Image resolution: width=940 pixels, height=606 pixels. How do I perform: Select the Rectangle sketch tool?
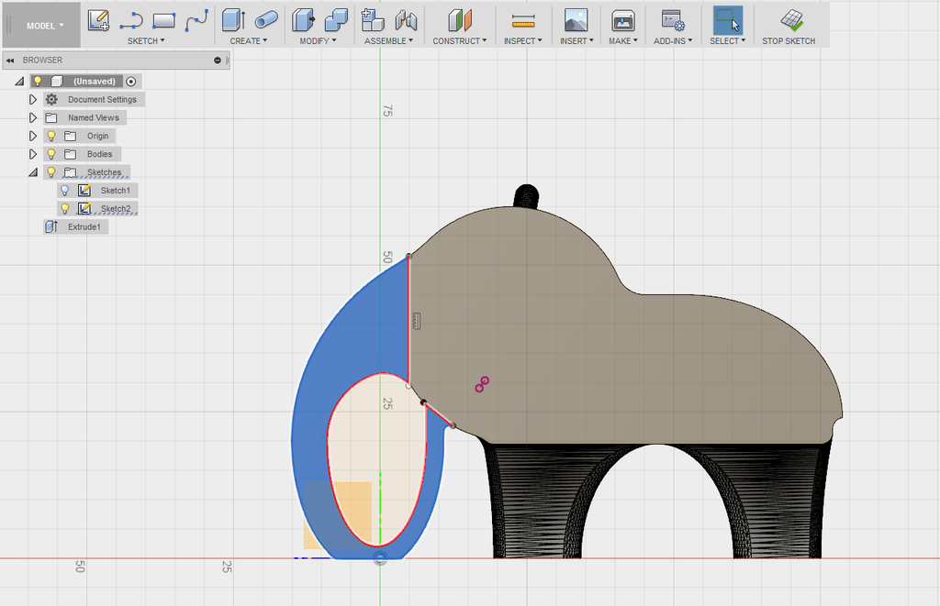click(163, 19)
